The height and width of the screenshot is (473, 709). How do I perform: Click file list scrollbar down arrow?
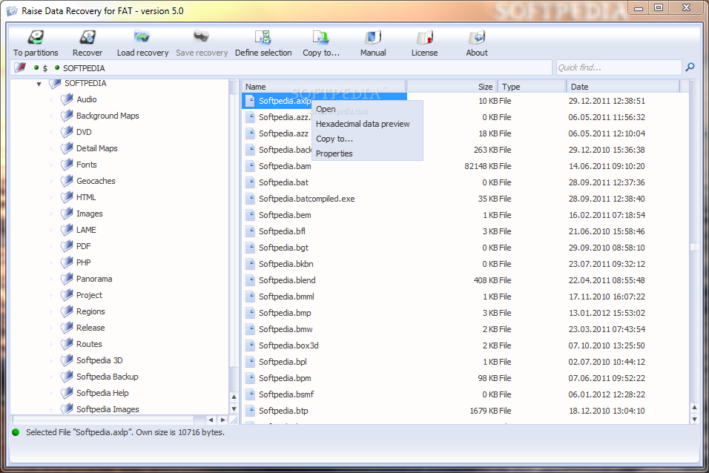pos(694,419)
